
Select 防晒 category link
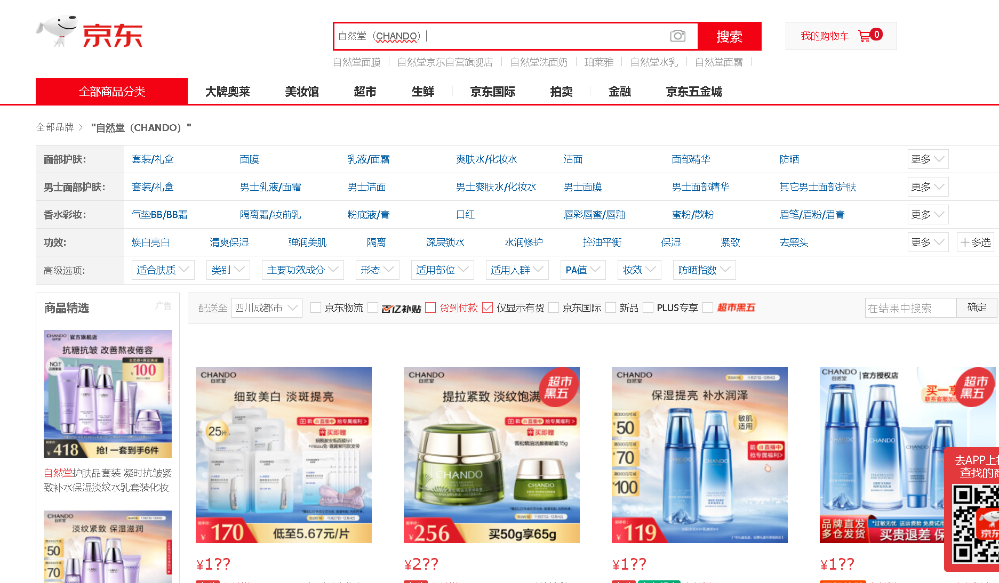[789, 159]
